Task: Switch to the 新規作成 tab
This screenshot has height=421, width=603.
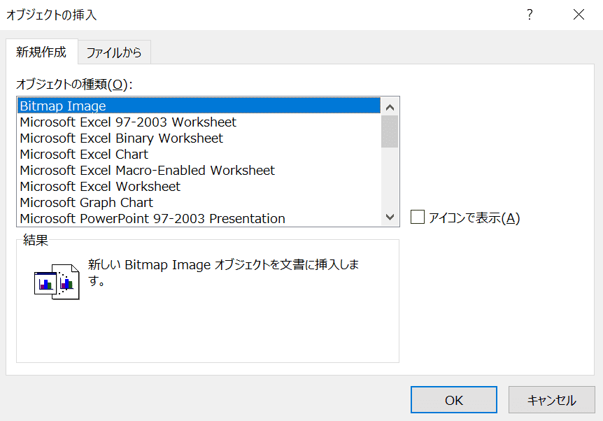Action: [x=41, y=52]
